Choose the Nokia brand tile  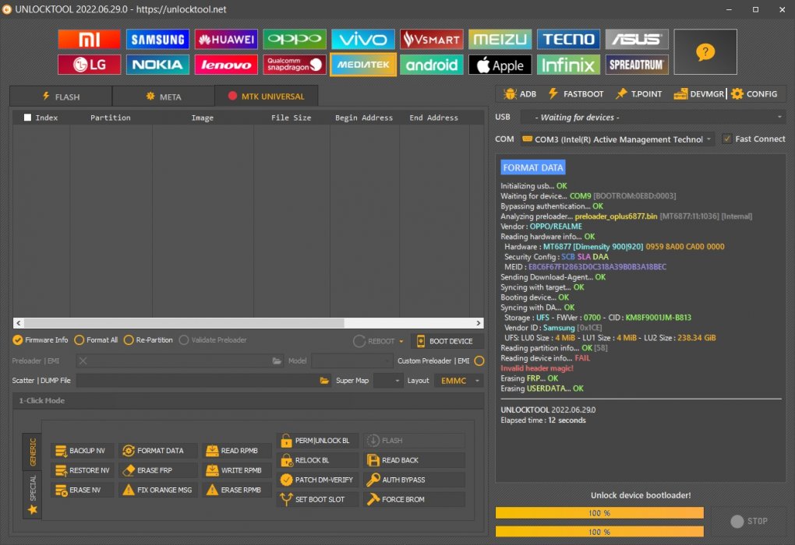click(x=157, y=65)
